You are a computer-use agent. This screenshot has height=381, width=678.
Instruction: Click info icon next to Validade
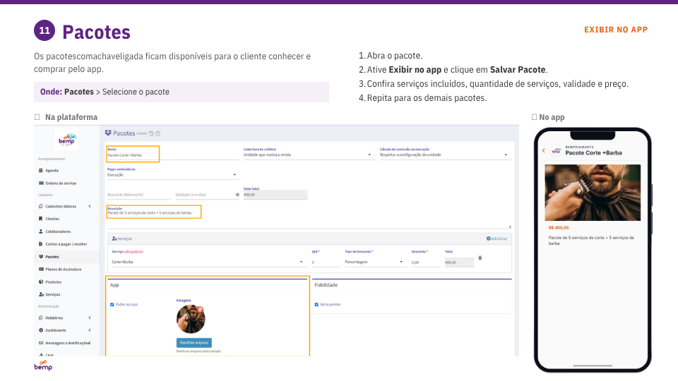237,195
